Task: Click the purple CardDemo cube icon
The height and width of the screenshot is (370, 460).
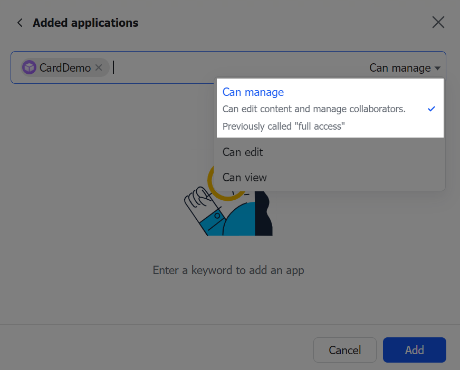Action: (x=30, y=67)
